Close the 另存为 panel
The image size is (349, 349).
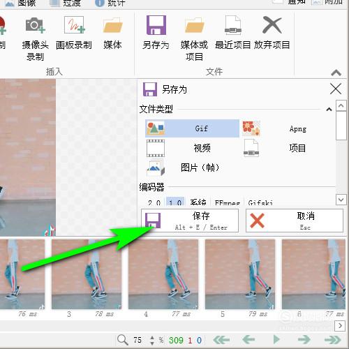336,89
